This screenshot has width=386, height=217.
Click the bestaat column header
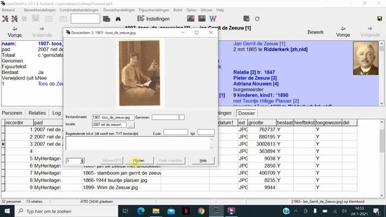pos(285,122)
